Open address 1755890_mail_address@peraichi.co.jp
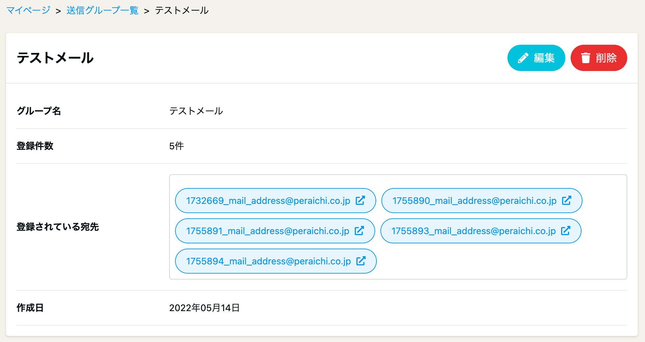 pyautogui.click(x=482, y=201)
